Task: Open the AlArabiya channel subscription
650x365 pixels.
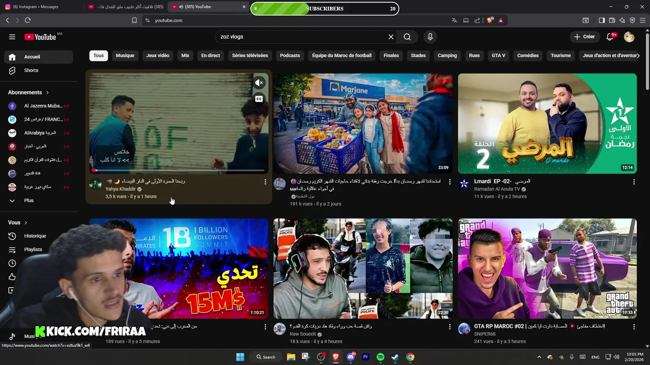Action: pos(39,133)
